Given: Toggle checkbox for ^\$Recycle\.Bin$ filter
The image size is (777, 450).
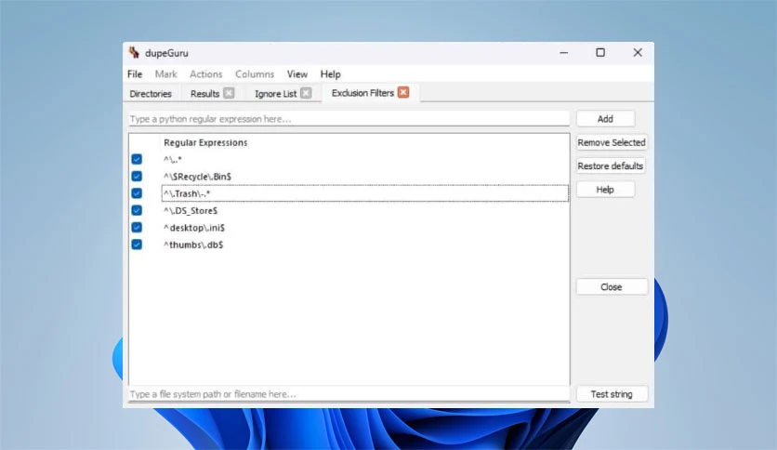Looking at the screenshot, I should [137, 177].
